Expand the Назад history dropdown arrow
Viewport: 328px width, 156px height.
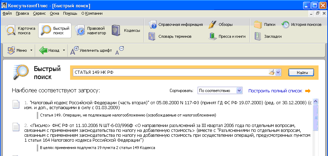(64, 50)
